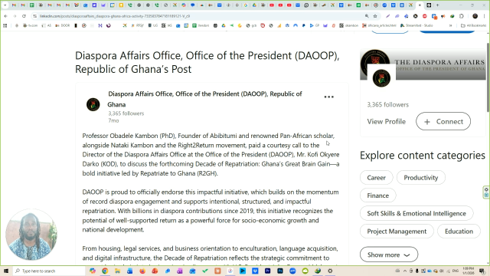
Task: Click View Profile in the sidebar
Action: point(386,121)
